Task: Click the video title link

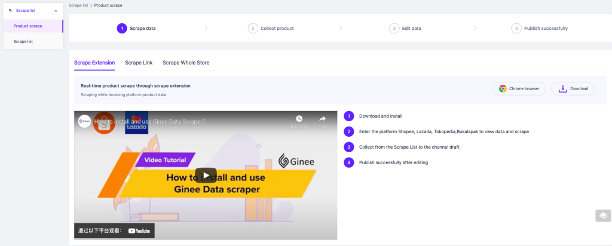Action: [149, 121]
